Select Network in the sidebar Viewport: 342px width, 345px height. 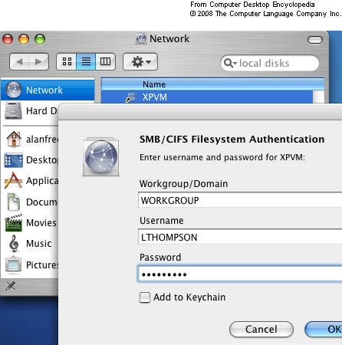[48, 90]
